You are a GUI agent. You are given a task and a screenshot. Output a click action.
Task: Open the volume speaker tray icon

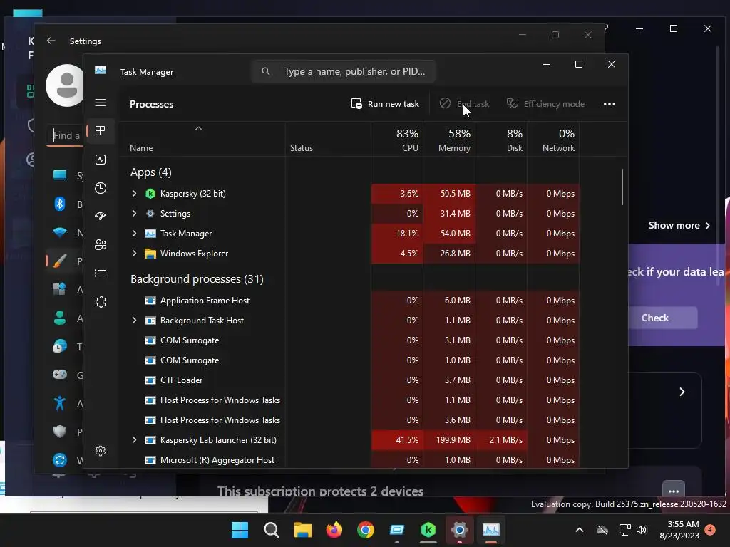coord(642,530)
